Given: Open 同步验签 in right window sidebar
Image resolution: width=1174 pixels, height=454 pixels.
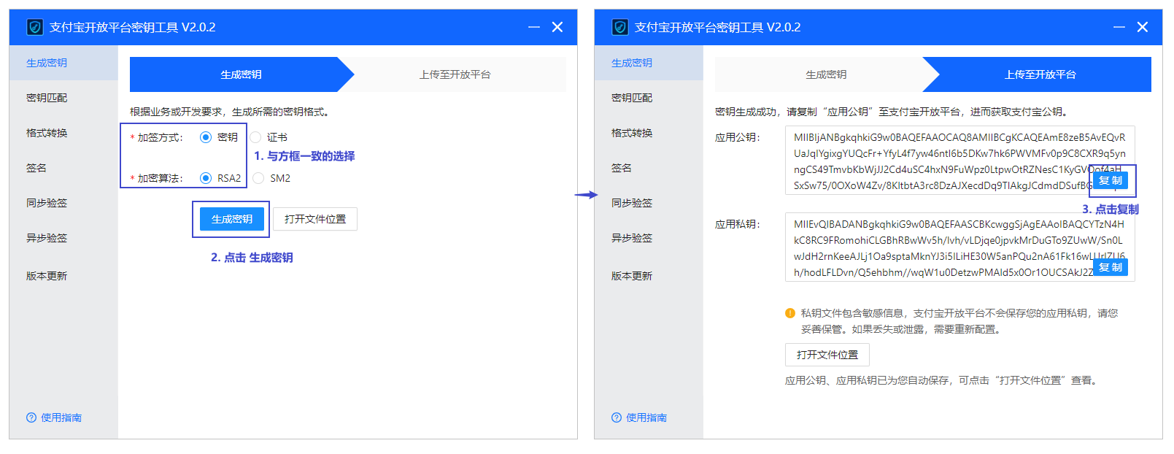Looking at the screenshot, I should click(649, 203).
